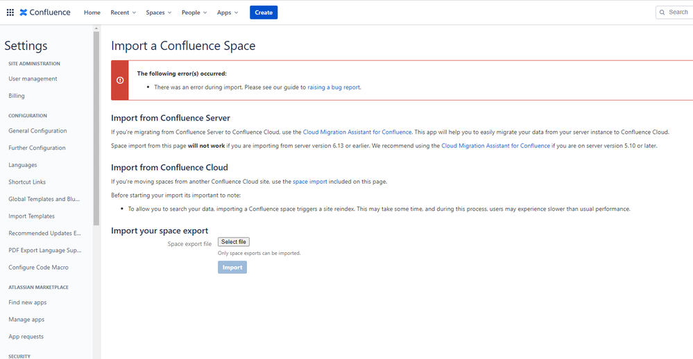This screenshot has height=359, width=693.
Task: Click the blue Create button
Action: click(264, 12)
